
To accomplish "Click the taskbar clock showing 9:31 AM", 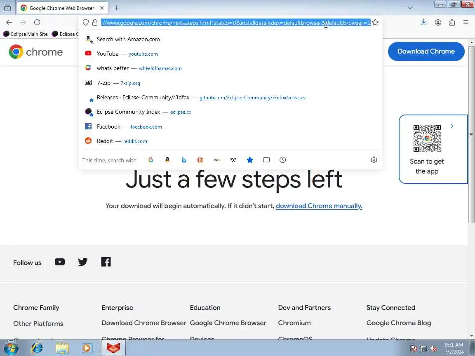I will coord(454,348).
